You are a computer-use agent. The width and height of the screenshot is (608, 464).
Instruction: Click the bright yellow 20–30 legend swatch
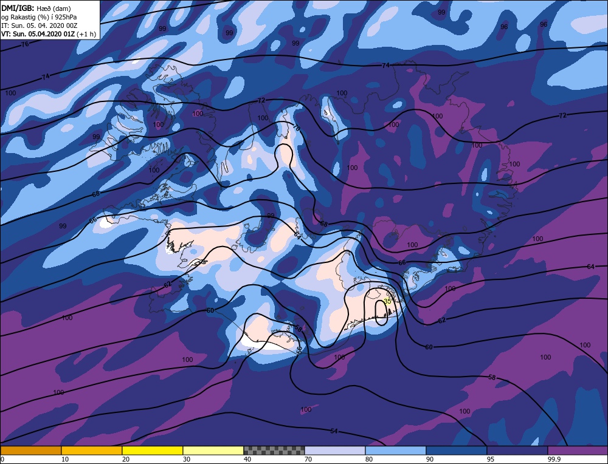[x=153, y=450]
